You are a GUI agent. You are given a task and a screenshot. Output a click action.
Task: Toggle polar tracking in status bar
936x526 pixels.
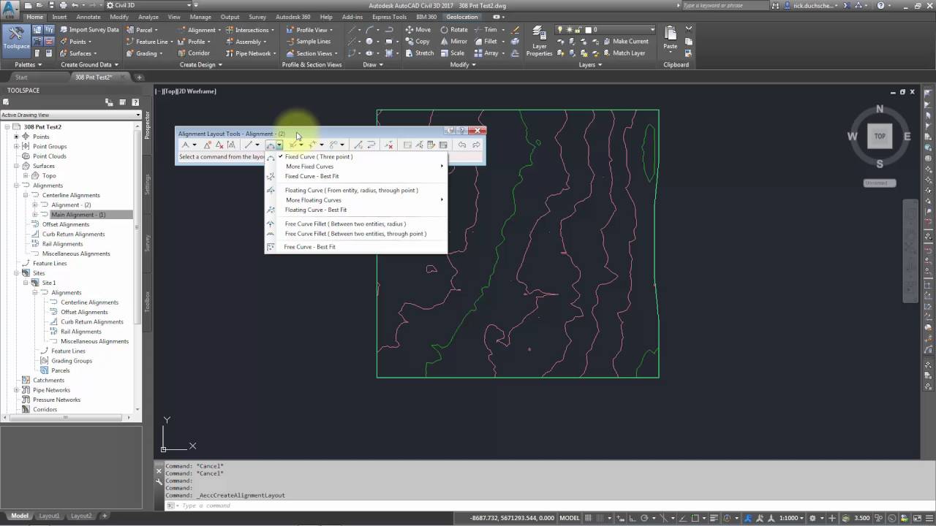pos(644,517)
